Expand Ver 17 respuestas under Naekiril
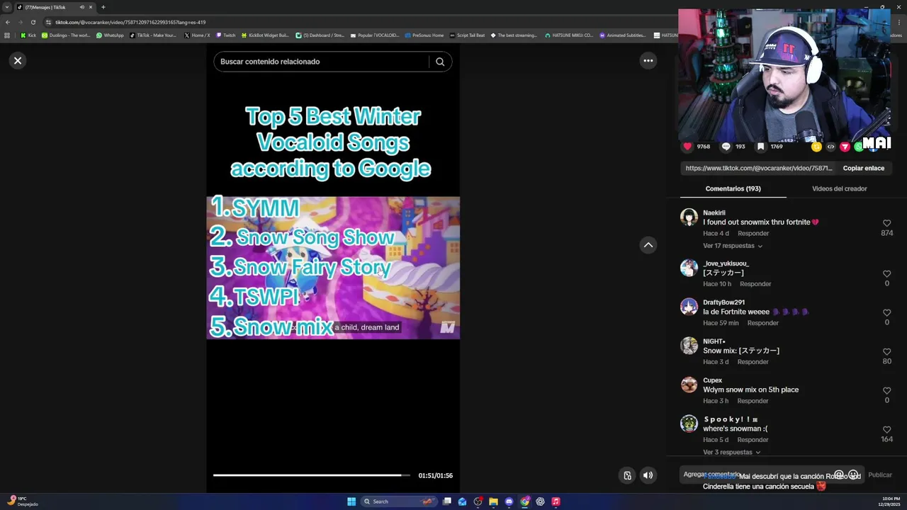 733,246
